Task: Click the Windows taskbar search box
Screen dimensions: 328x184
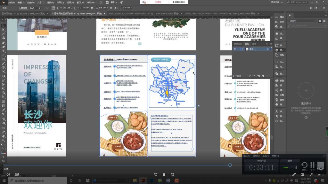Action: coord(32,181)
